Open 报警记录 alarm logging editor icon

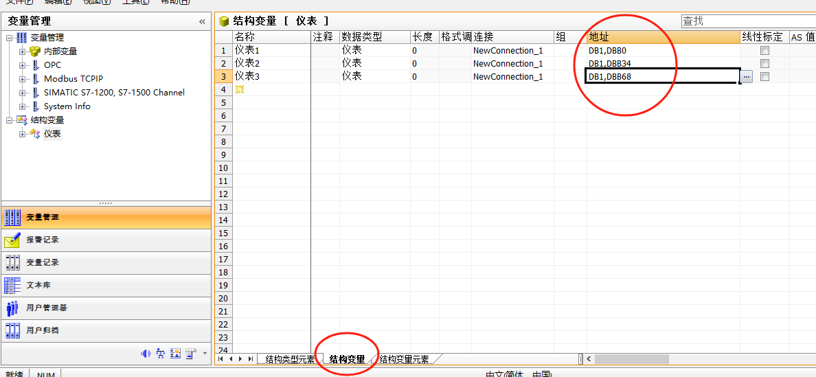click(12, 240)
